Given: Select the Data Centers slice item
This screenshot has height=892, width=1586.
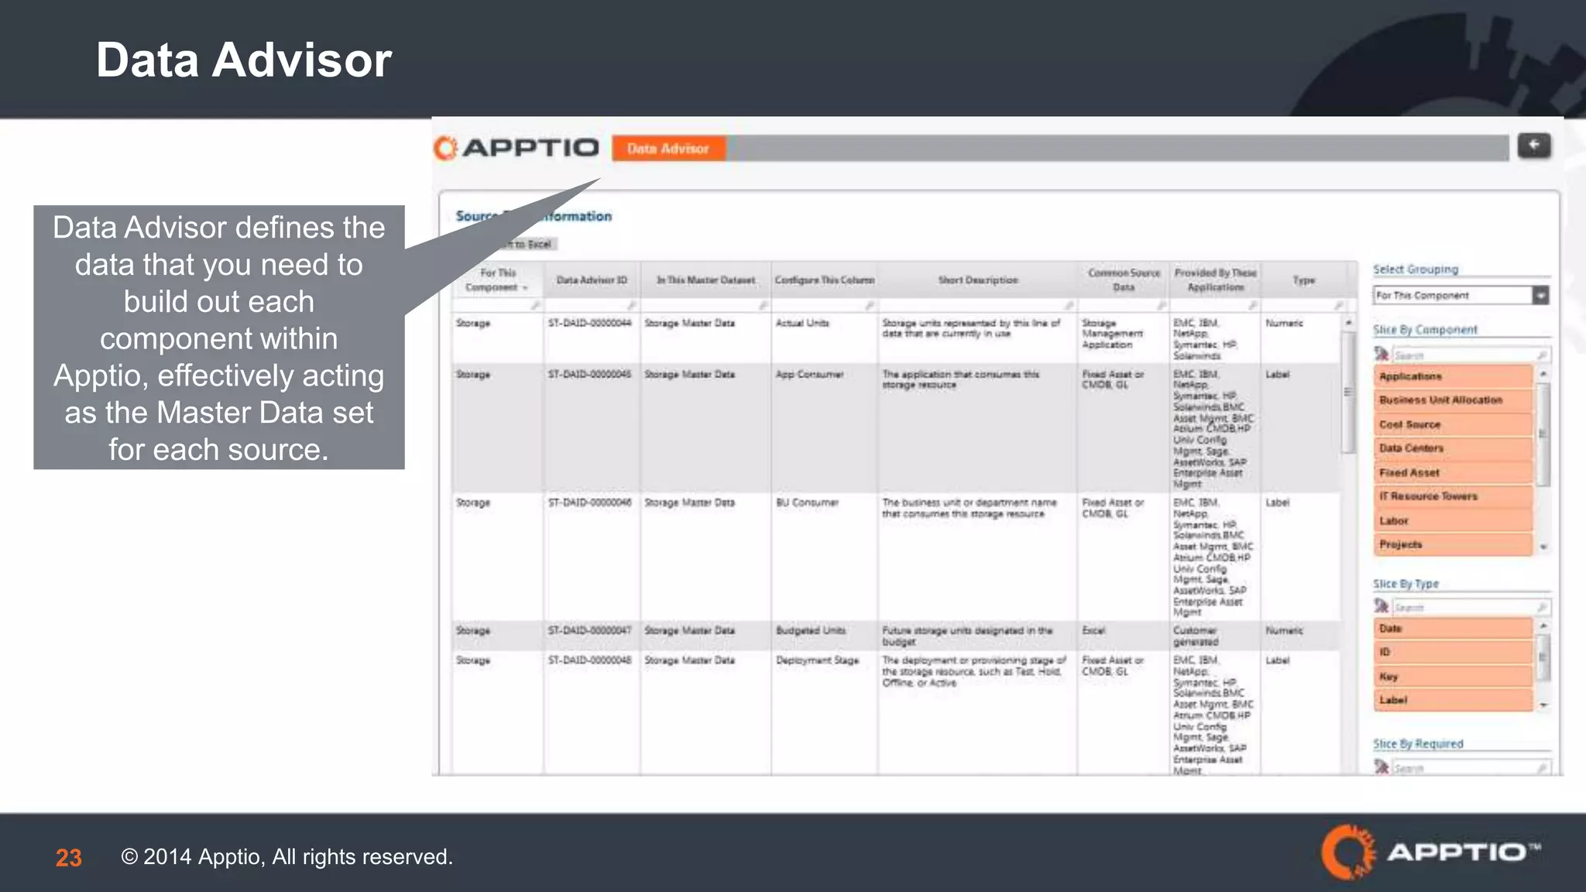Looking at the screenshot, I should 1454,448.
